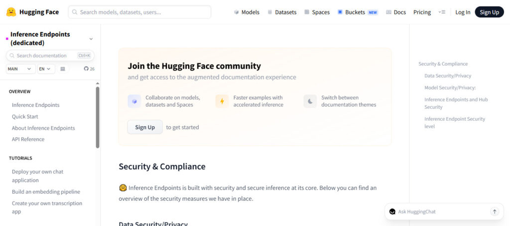Click Sign Up in the community banner
This screenshot has height=226, width=510.
click(x=145, y=127)
